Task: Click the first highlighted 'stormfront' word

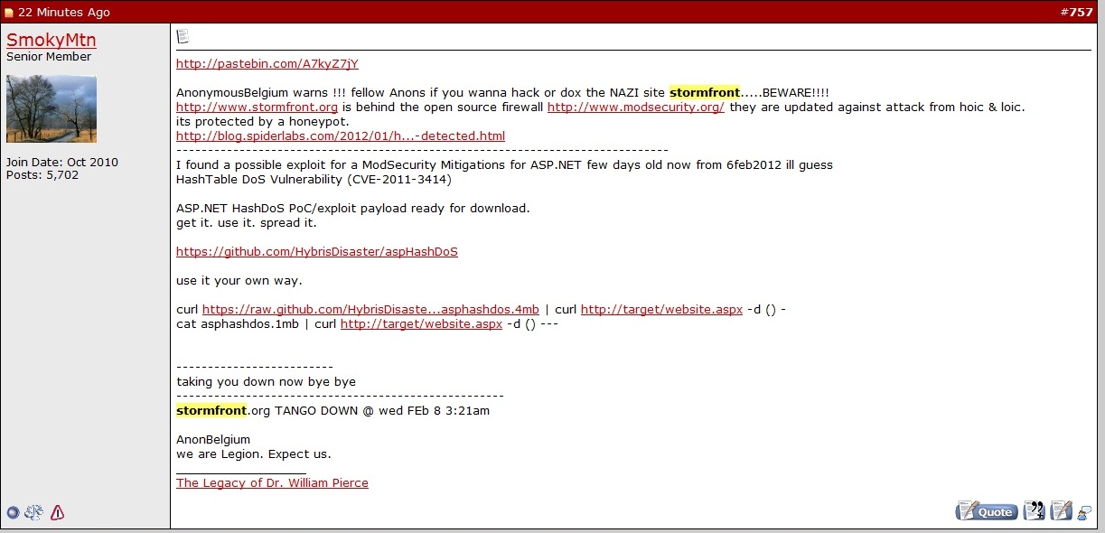Action: (x=705, y=93)
